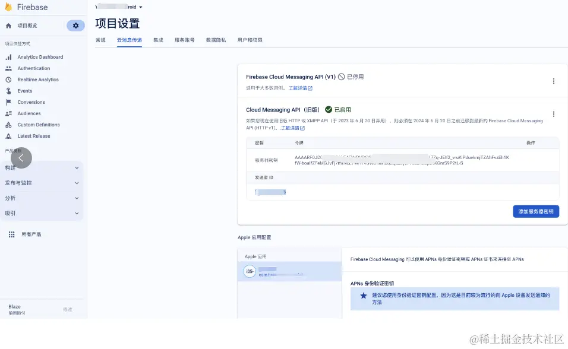Click the Custom Definitions shapes icon
This screenshot has width=568, height=349.
click(9, 125)
